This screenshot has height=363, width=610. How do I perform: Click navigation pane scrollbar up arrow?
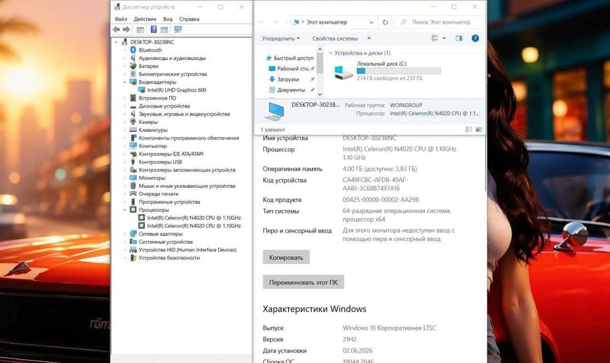320,49
